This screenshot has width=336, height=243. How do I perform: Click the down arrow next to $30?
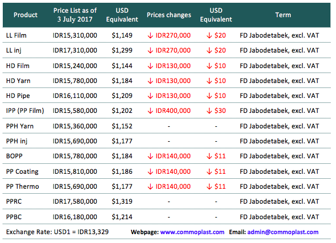pos(208,111)
